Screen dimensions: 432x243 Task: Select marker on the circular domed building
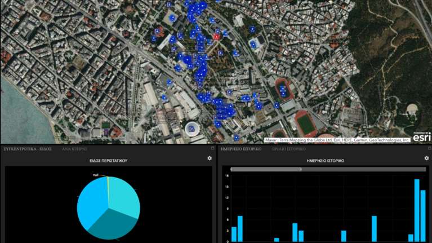[192, 128]
